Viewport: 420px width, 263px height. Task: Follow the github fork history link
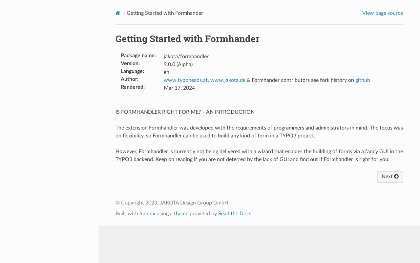363,80
